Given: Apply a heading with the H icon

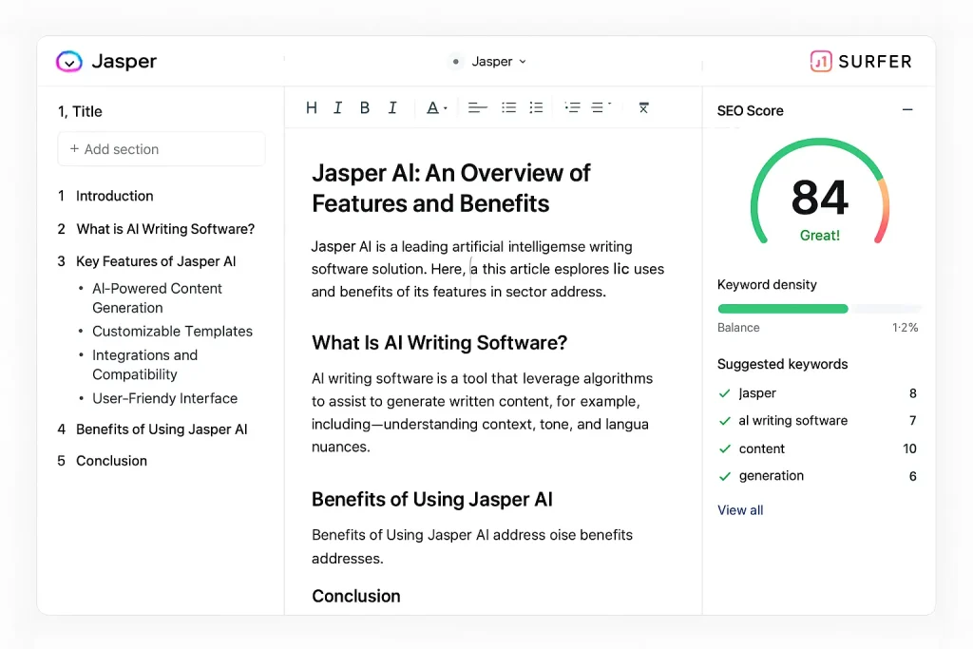Looking at the screenshot, I should (311, 106).
